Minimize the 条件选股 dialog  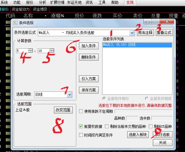coord(147,22)
